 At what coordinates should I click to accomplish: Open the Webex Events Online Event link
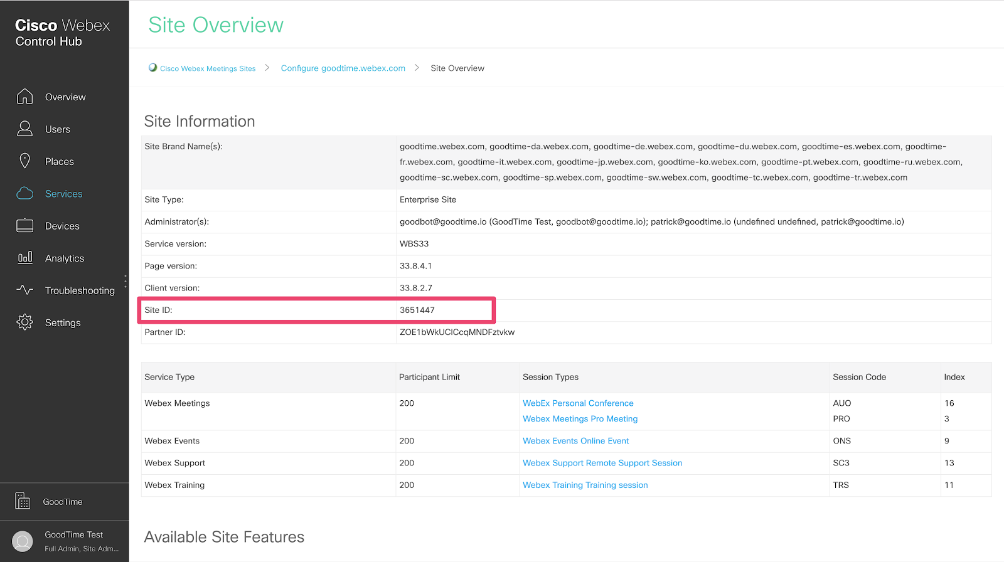575,441
